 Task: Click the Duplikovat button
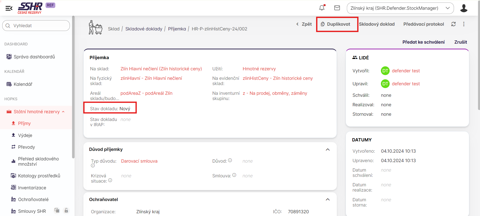337,24
